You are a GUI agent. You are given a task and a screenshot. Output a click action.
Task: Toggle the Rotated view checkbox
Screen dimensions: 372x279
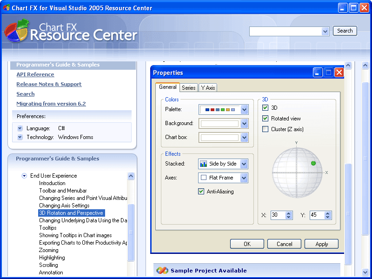coord(265,119)
